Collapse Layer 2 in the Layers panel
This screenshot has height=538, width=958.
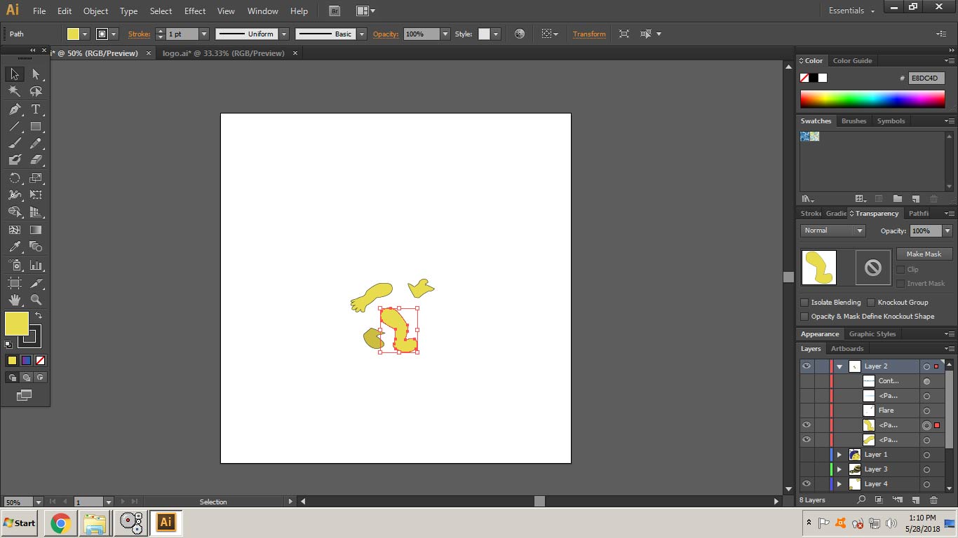point(839,366)
